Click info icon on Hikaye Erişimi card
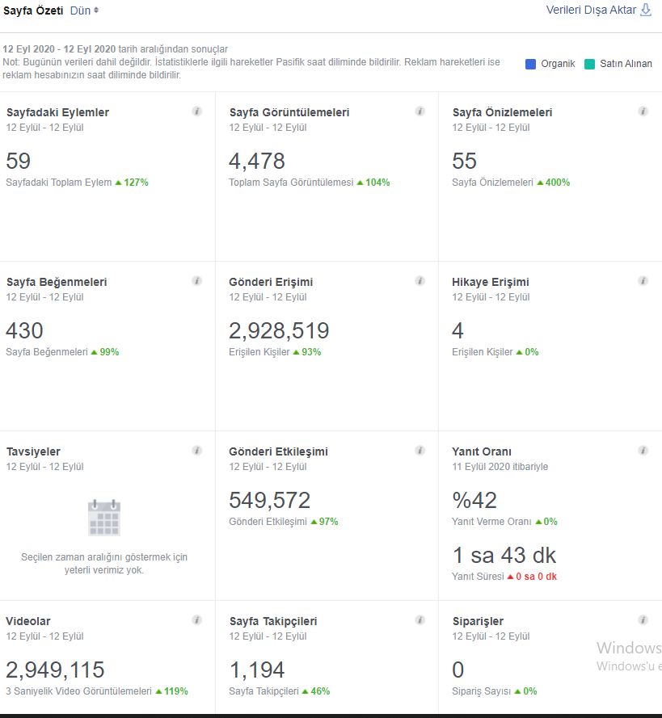 point(643,281)
